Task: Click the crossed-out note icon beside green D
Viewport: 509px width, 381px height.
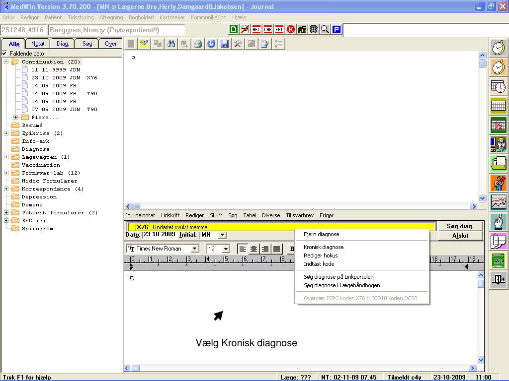Action: tap(245, 29)
